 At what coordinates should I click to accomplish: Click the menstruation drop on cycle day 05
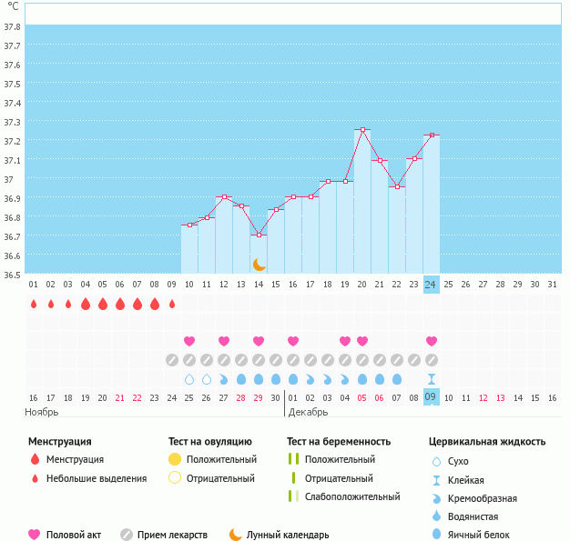pos(103,304)
